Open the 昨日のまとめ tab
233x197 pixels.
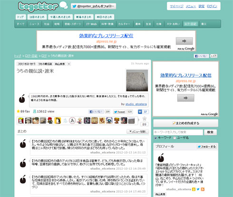pyautogui.click(x=105, y=17)
